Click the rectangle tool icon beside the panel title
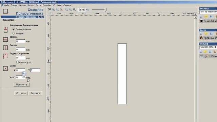 tap(5, 11)
